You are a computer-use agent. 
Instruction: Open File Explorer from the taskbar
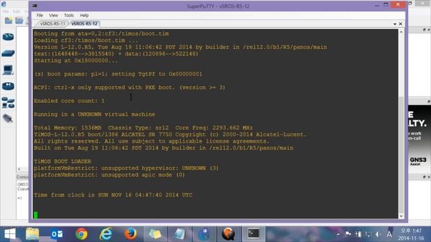pos(32,234)
